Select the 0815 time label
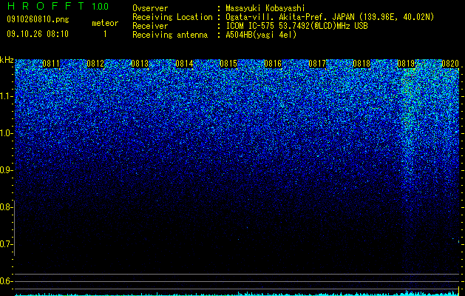 pos(228,64)
